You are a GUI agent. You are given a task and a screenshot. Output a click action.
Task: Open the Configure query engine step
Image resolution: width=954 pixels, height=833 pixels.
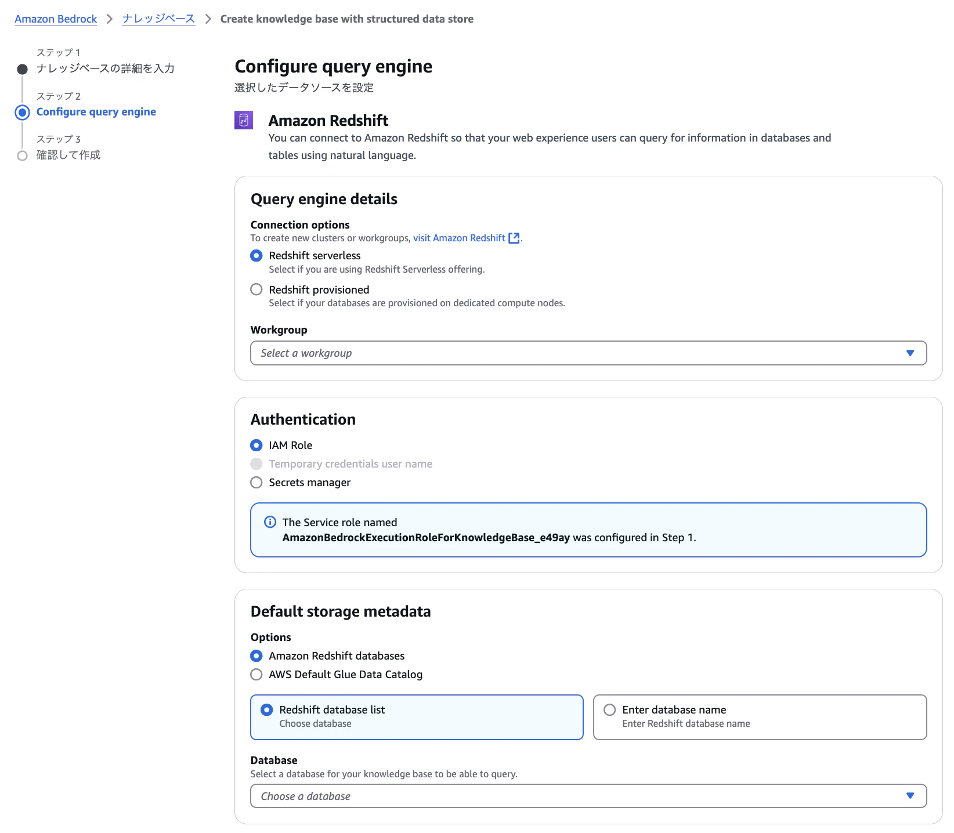click(96, 112)
